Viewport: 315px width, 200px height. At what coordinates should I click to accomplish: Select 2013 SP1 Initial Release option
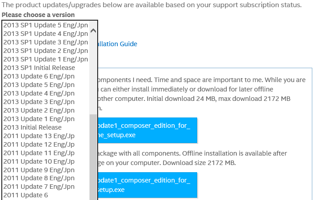(39, 68)
